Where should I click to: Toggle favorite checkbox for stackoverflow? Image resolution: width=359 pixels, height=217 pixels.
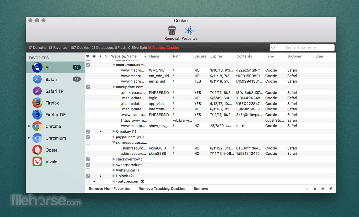88,159
